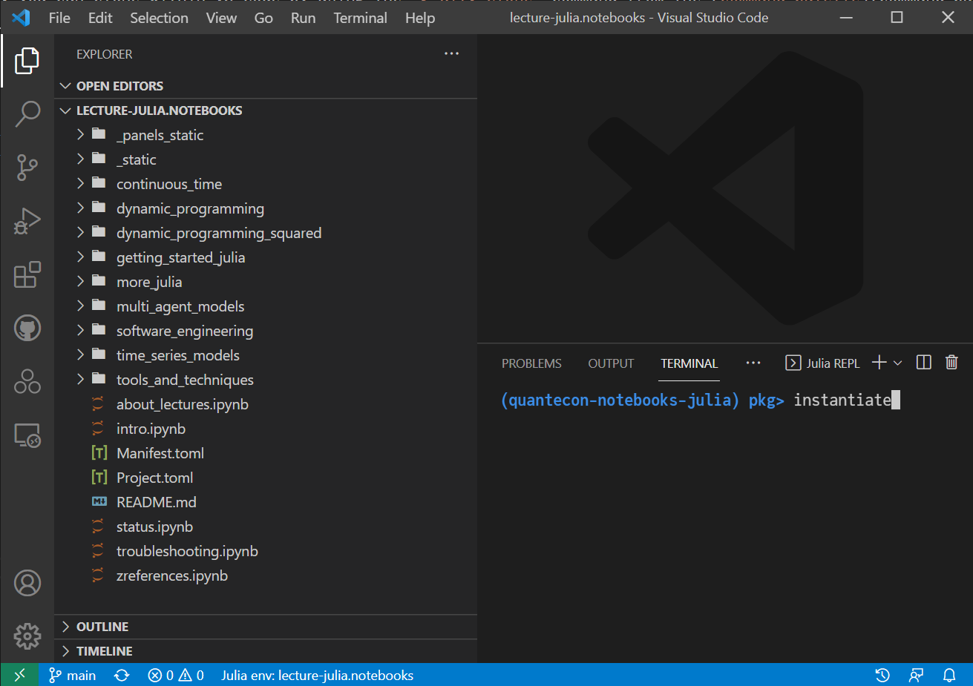The width and height of the screenshot is (973, 686).
Task: Split the terminal panel
Action: [924, 363]
